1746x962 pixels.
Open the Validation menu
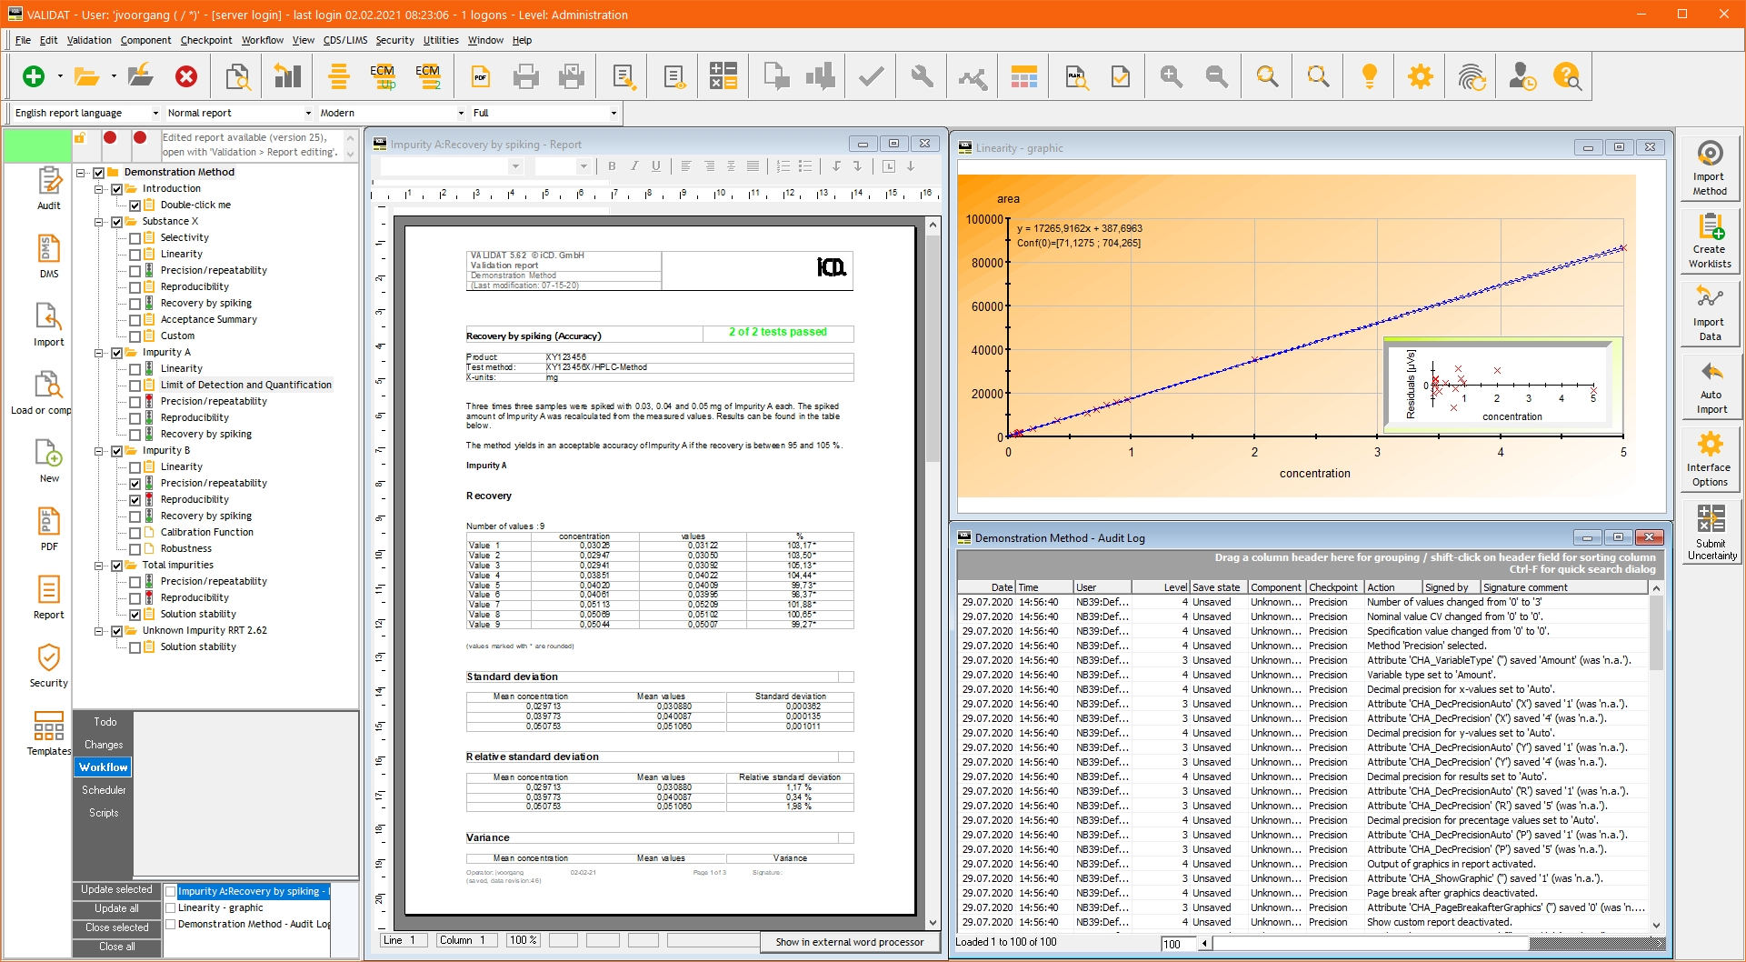(89, 40)
